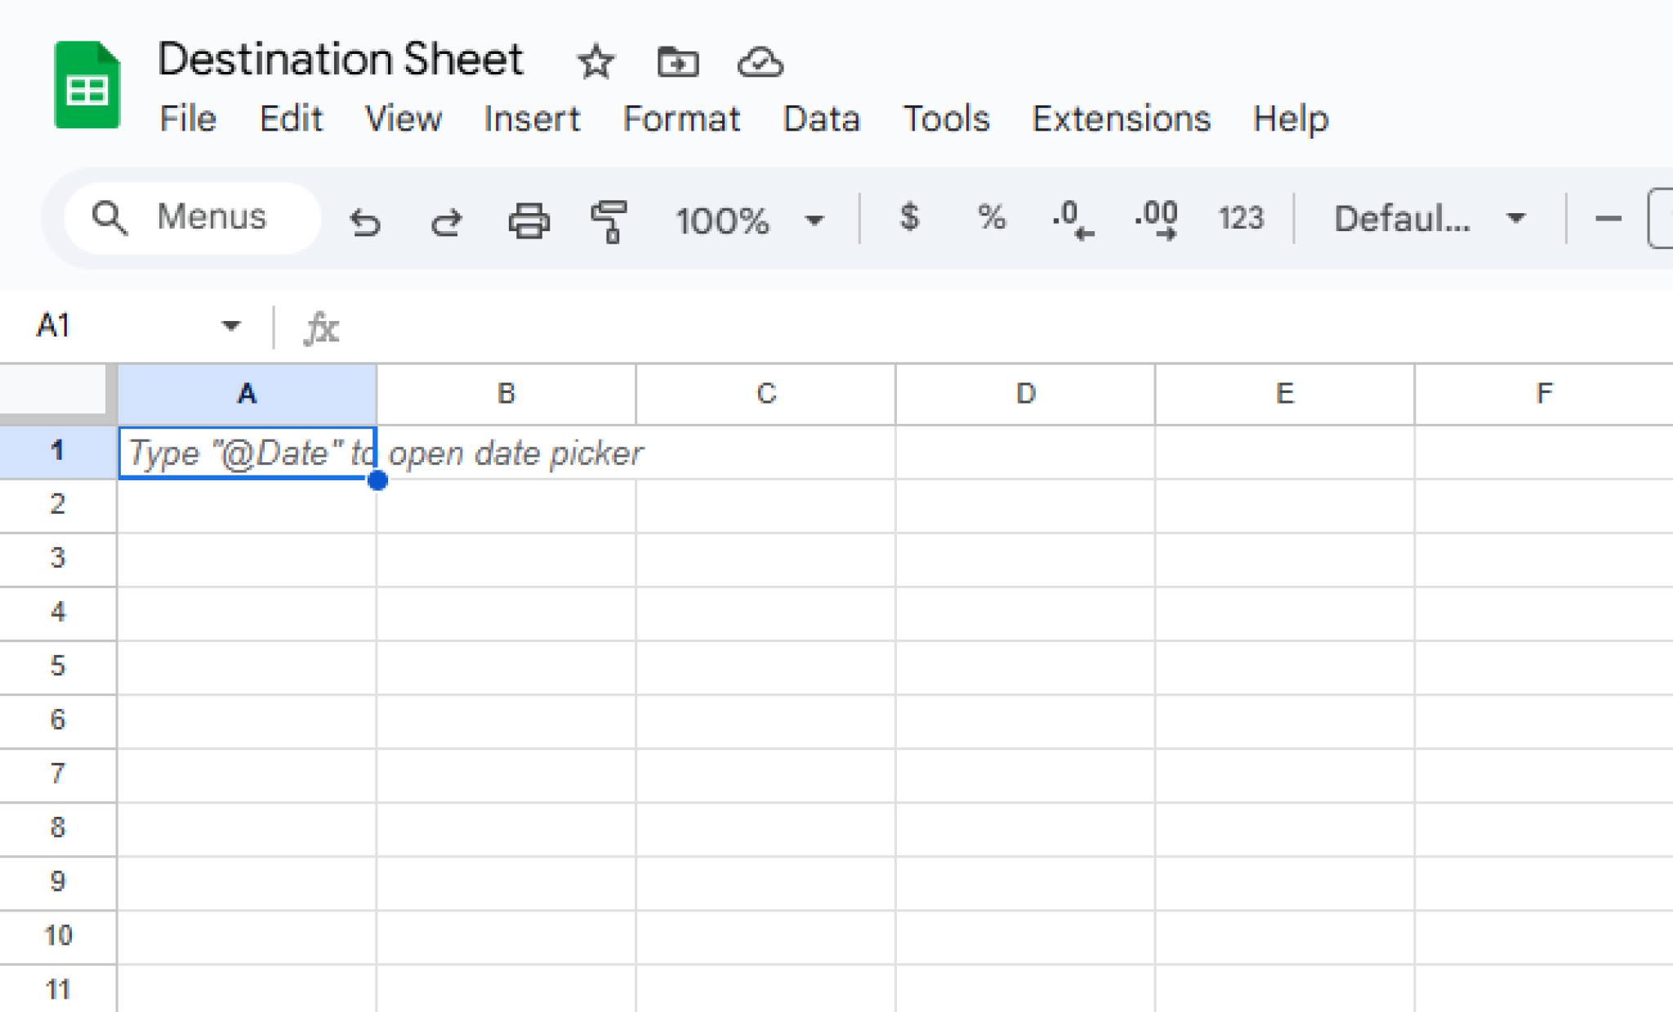The height and width of the screenshot is (1012, 1673).
Task: Click the Print icon
Action: pyautogui.click(x=529, y=220)
